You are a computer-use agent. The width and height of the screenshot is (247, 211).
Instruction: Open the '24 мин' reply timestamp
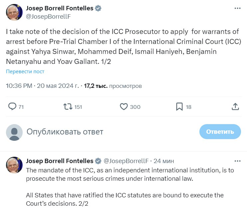pos(164,161)
